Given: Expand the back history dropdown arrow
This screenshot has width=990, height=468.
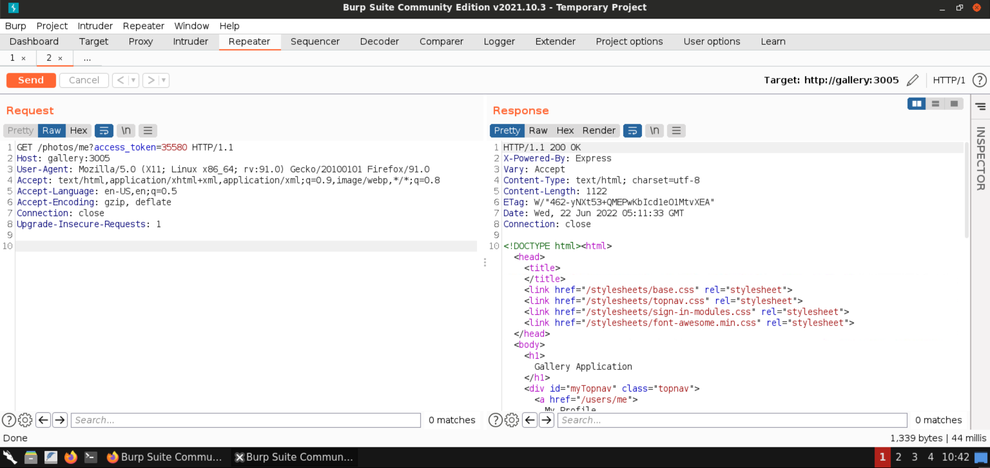Looking at the screenshot, I should [134, 80].
